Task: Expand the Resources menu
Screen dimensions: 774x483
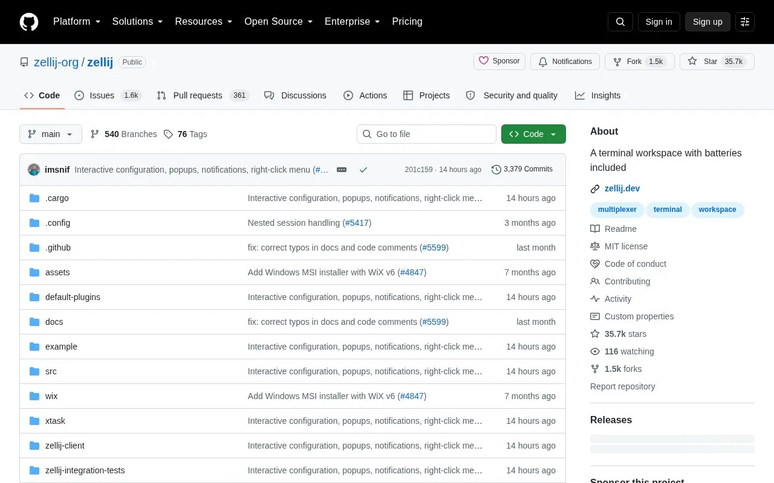Action: pyautogui.click(x=204, y=22)
